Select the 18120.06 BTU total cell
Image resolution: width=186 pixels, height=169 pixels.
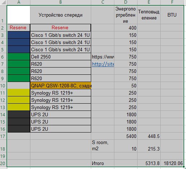point(172,163)
